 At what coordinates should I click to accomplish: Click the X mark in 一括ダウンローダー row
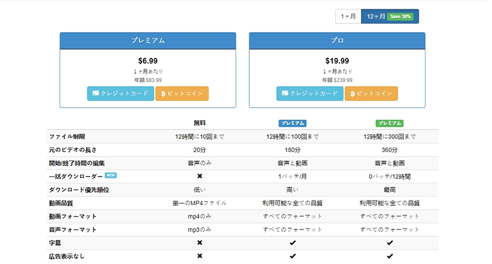pyautogui.click(x=199, y=175)
